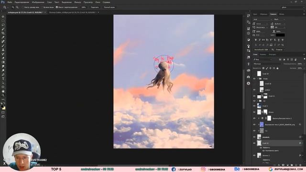Open the Adjustments panel icon in the dock

(249, 40)
